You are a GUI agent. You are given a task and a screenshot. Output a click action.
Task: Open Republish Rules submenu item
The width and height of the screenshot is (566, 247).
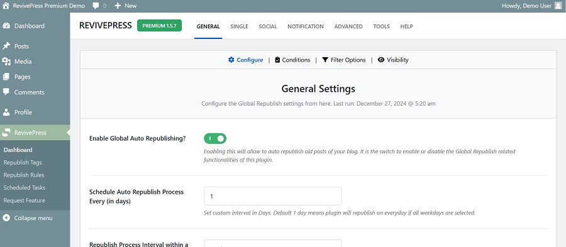coord(24,175)
